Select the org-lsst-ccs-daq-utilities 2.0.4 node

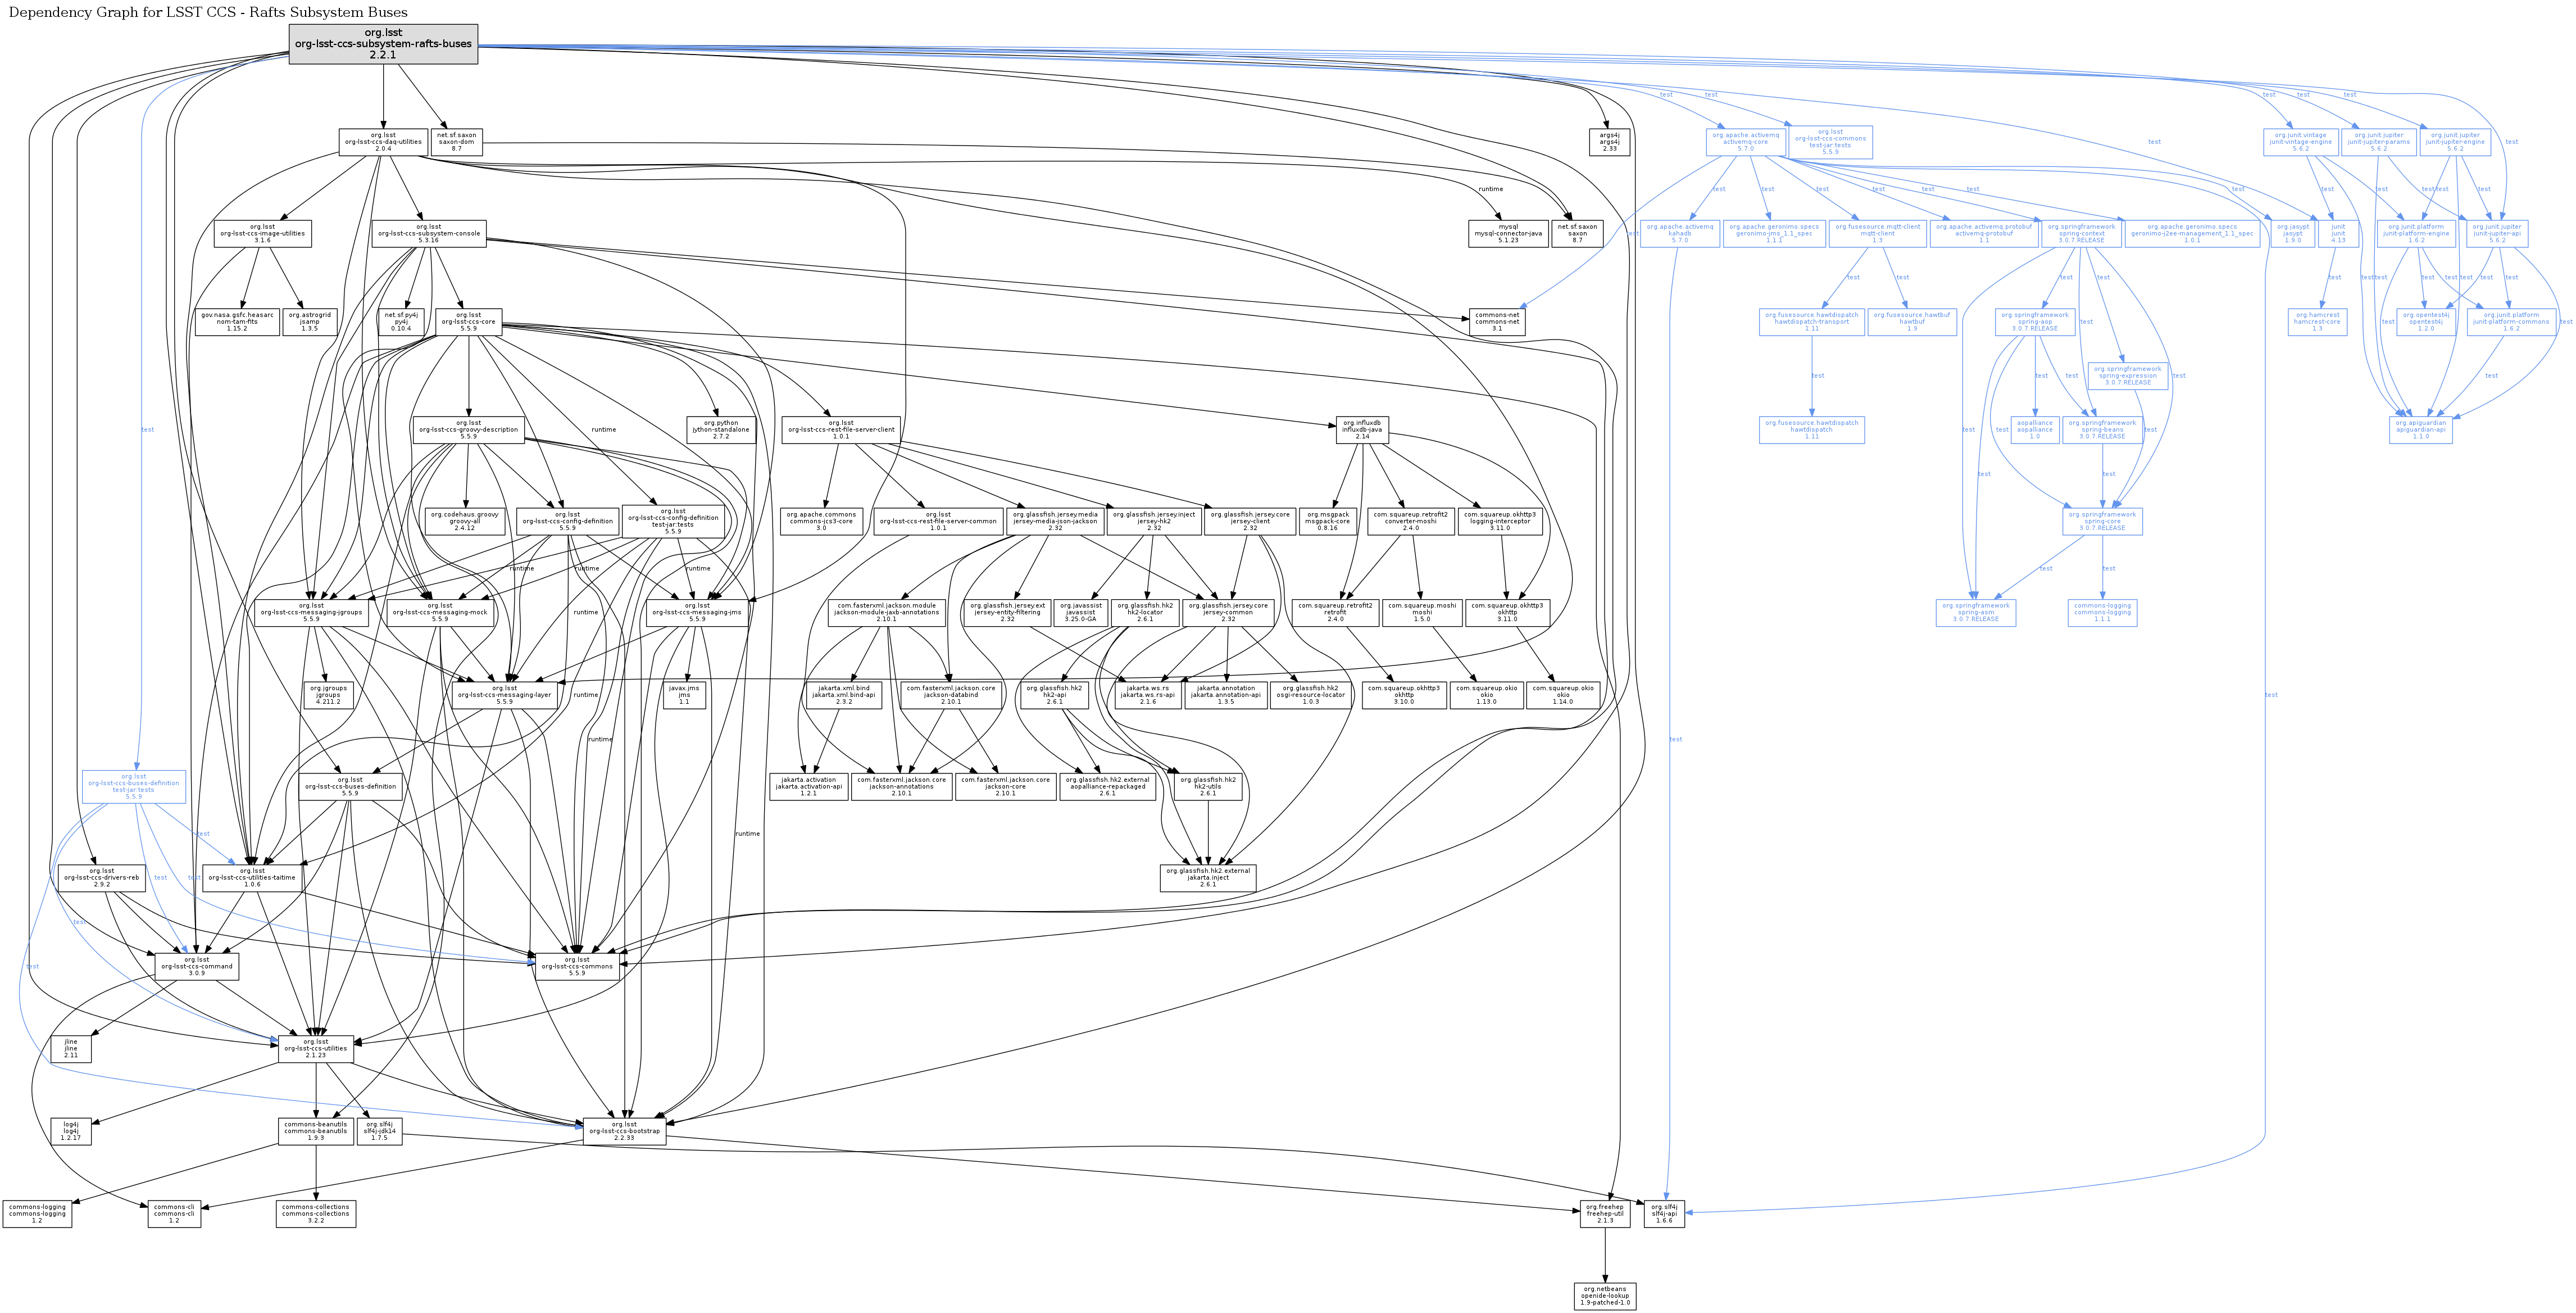click(x=383, y=142)
